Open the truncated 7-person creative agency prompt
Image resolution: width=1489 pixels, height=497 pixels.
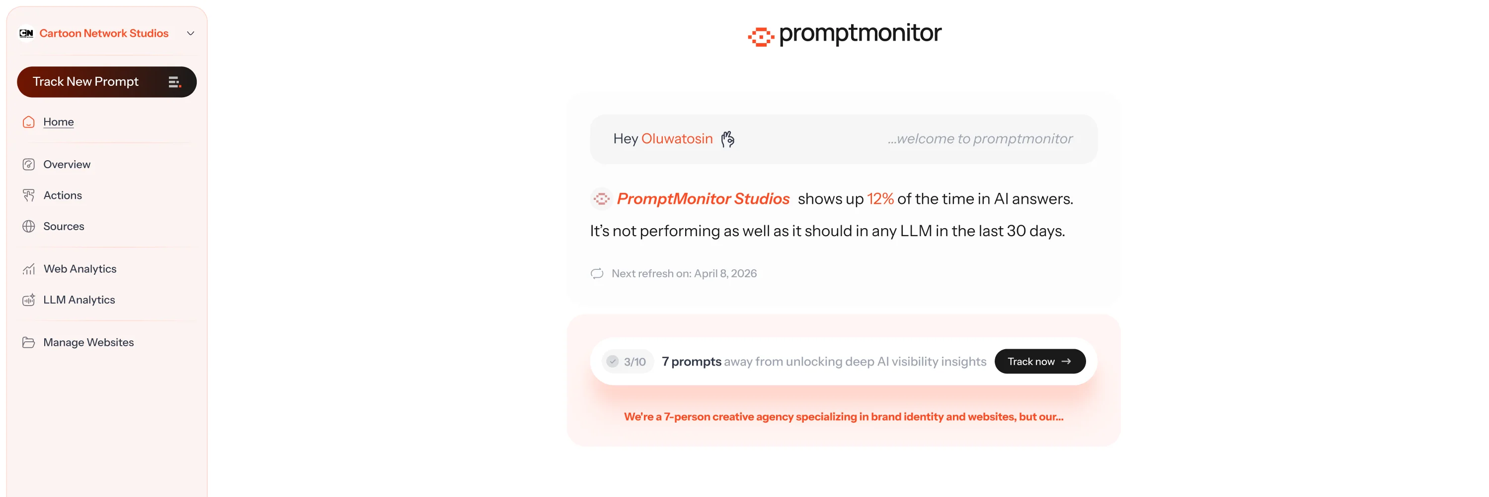coord(843,417)
